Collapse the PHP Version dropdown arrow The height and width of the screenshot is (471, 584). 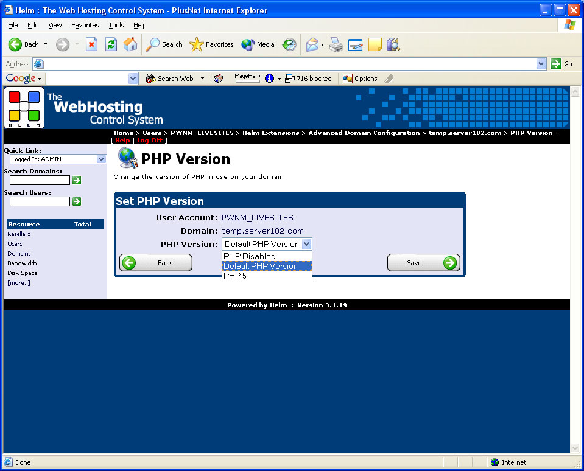pyautogui.click(x=306, y=244)
